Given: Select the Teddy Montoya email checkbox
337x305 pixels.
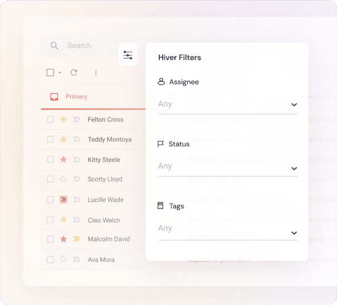Looking at the screenshot, I should pyautogui.click(x=50, y=139).
